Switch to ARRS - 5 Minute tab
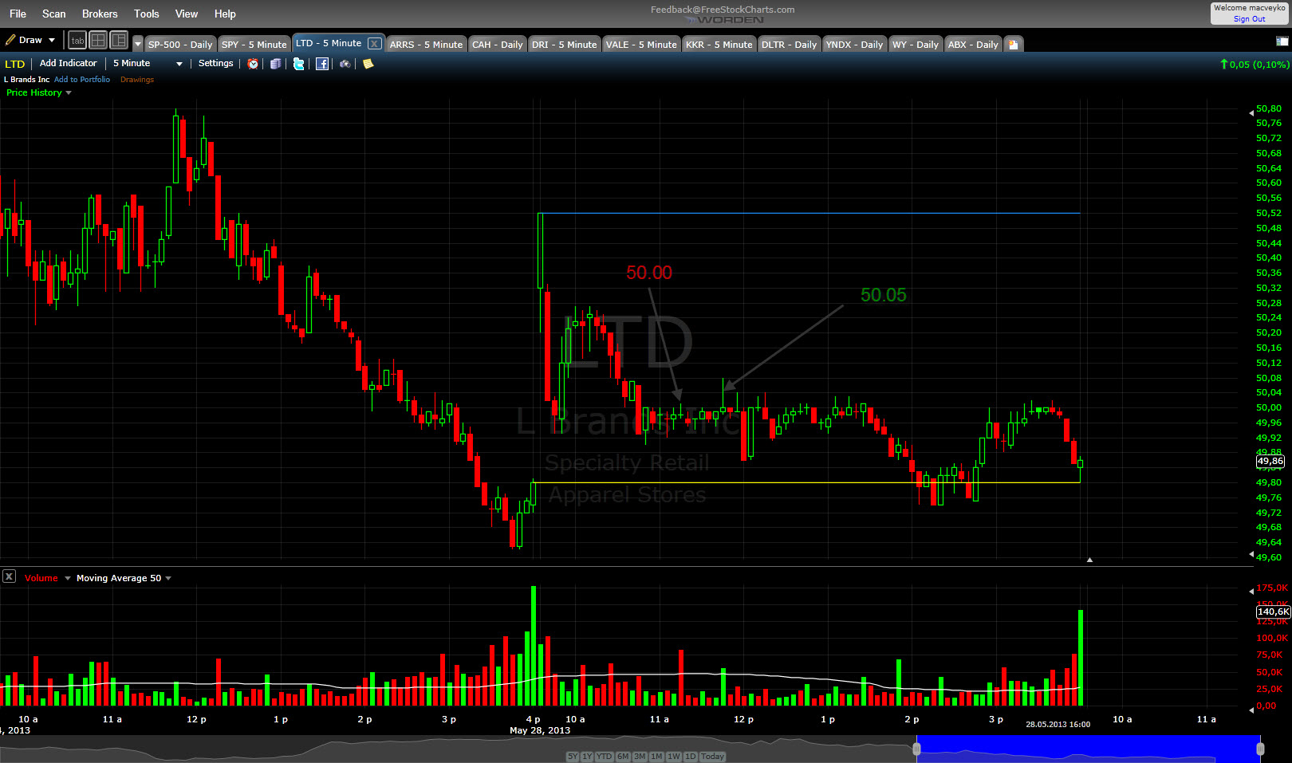 (x=426, y=45)
